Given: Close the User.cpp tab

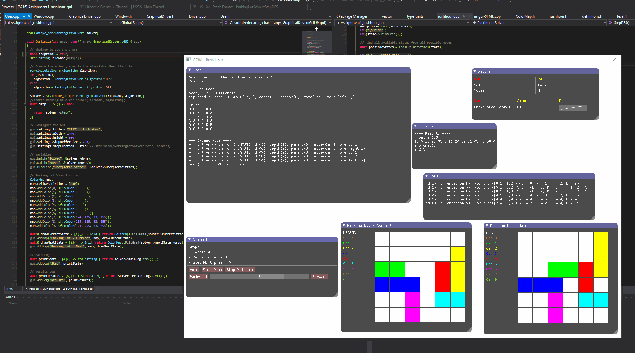Looking at the screenshot, I should pyautogui.click(x=29, y=16).
